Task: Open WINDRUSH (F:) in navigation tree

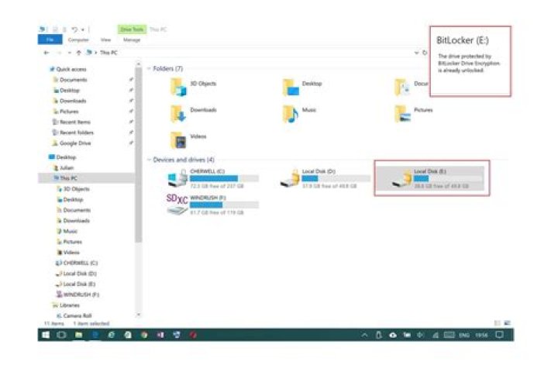Action: click(x=81, y=294)
